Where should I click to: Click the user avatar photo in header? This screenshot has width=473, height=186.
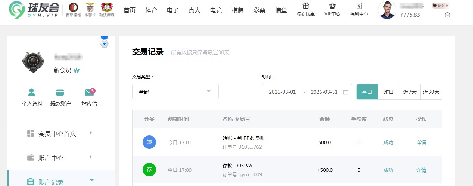pyautogui.click(x=387, y=10)
